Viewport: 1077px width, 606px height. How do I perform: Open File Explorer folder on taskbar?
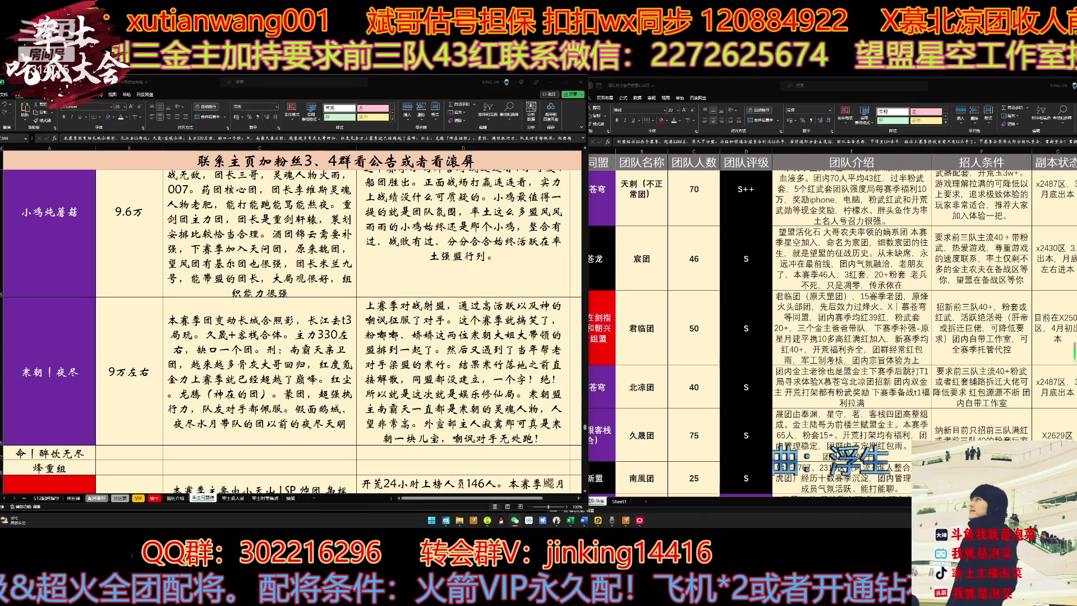(459, 520)
